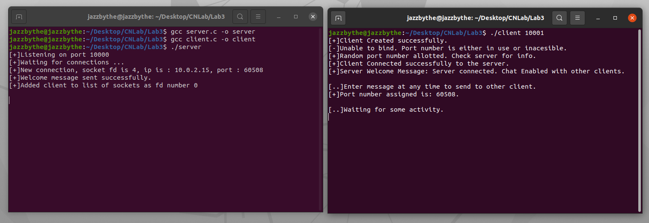Click '[+]Waiting for connections ...' line
649x223 pixels.
point(67,62)
